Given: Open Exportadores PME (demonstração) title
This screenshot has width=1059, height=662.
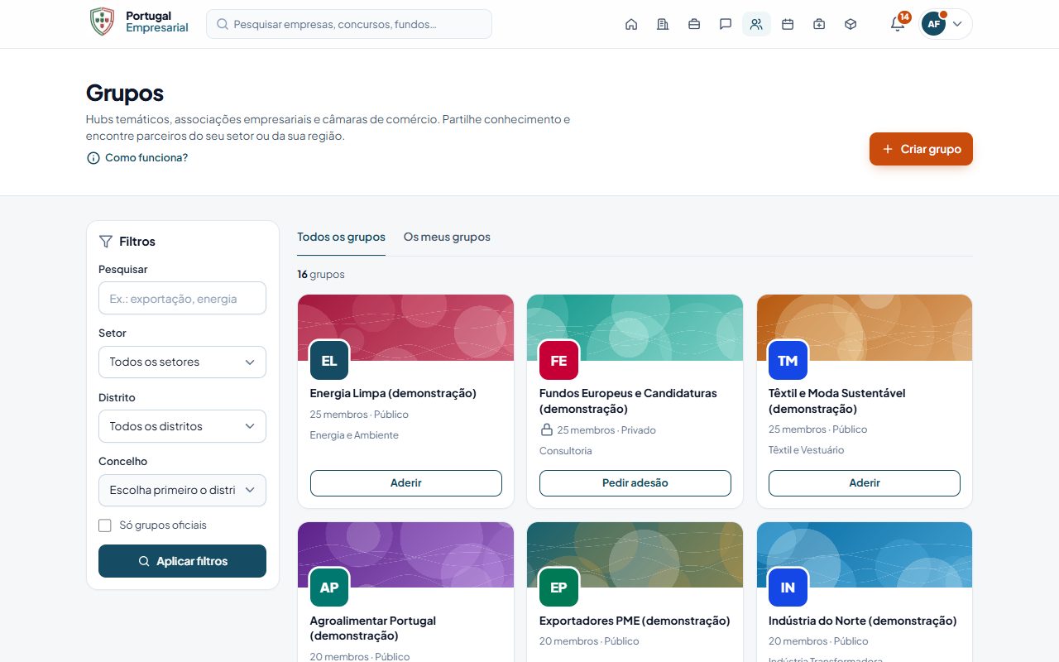Looking at the screenshot, I should [x=635, y=621].
